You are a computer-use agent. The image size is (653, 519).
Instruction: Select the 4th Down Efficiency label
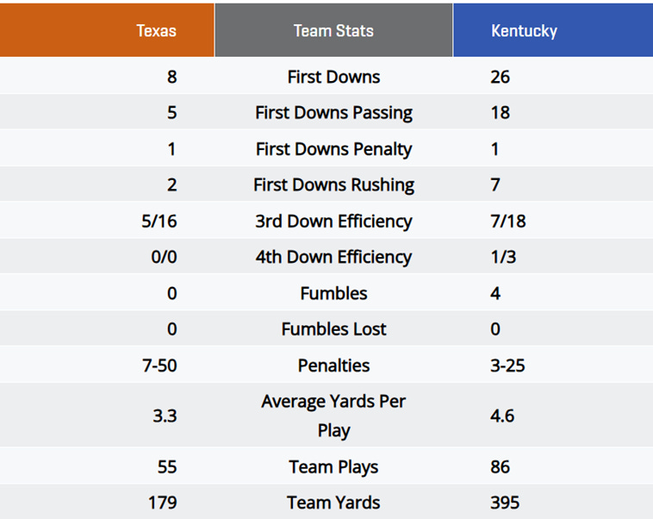click(x=333, y=258)
